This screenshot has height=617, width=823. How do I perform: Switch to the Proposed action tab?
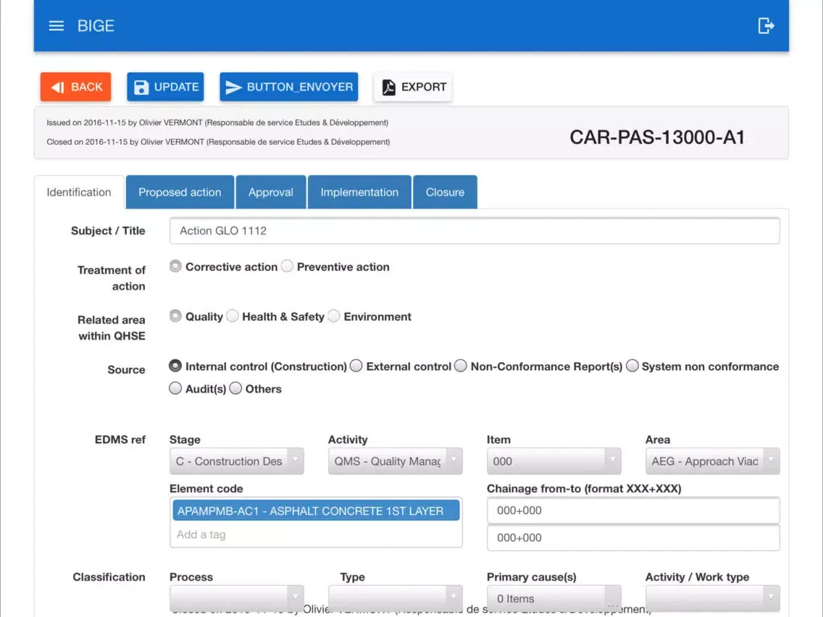coord(180,193)
